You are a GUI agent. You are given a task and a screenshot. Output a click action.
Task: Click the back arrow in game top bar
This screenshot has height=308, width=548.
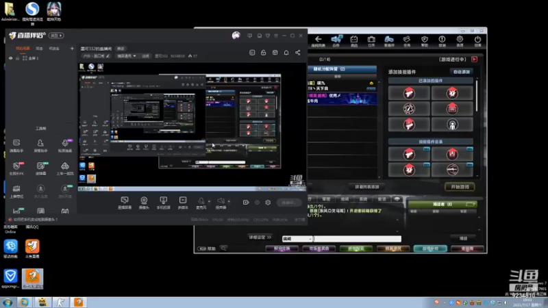(318, 41)
